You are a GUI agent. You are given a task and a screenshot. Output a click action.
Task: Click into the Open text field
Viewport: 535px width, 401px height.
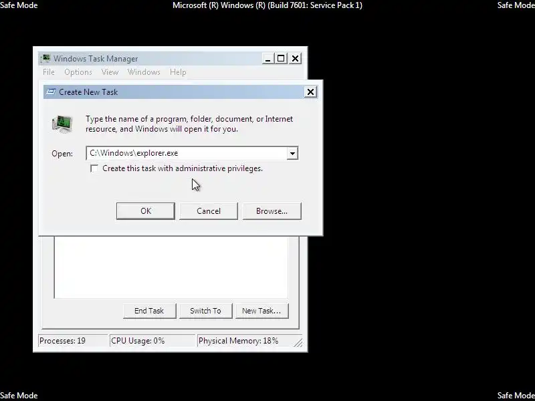[187, 153]
